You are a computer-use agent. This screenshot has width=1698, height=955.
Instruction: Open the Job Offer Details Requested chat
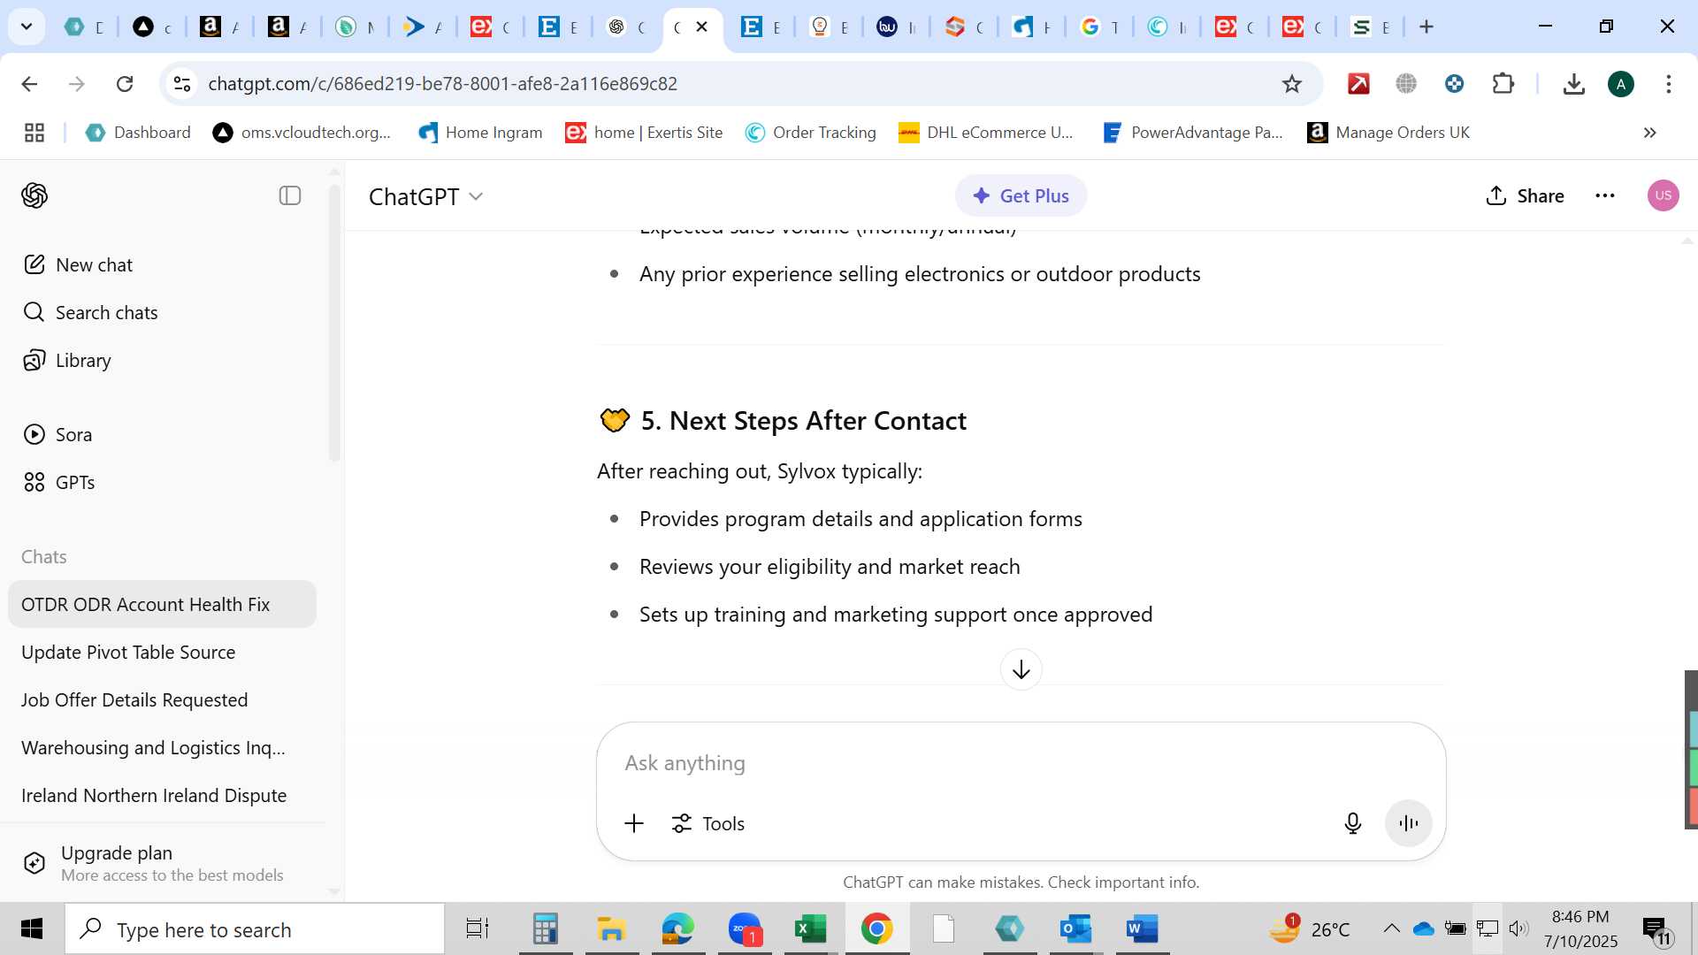(162, 699)
